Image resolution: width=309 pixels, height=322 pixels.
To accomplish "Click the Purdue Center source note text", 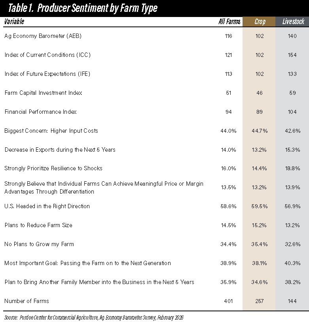I will (x=94, y=317).
